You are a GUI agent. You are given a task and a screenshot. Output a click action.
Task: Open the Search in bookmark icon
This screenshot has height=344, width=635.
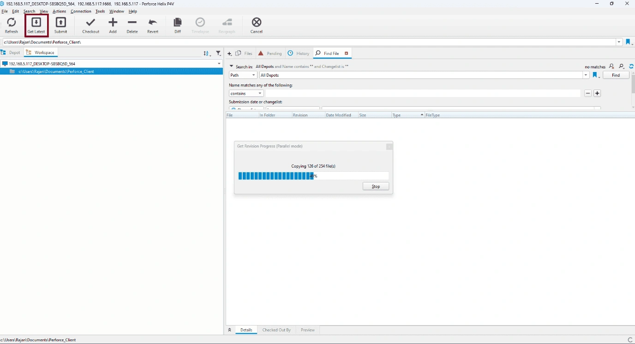click(596, 75)
